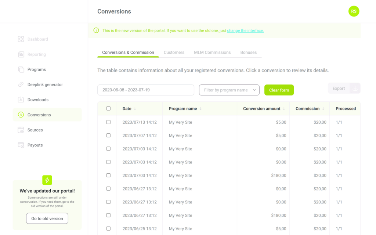This screenshot has width=376, height=235.
Task: Click the Go to old version button
Action: click(x=47, y=218)
